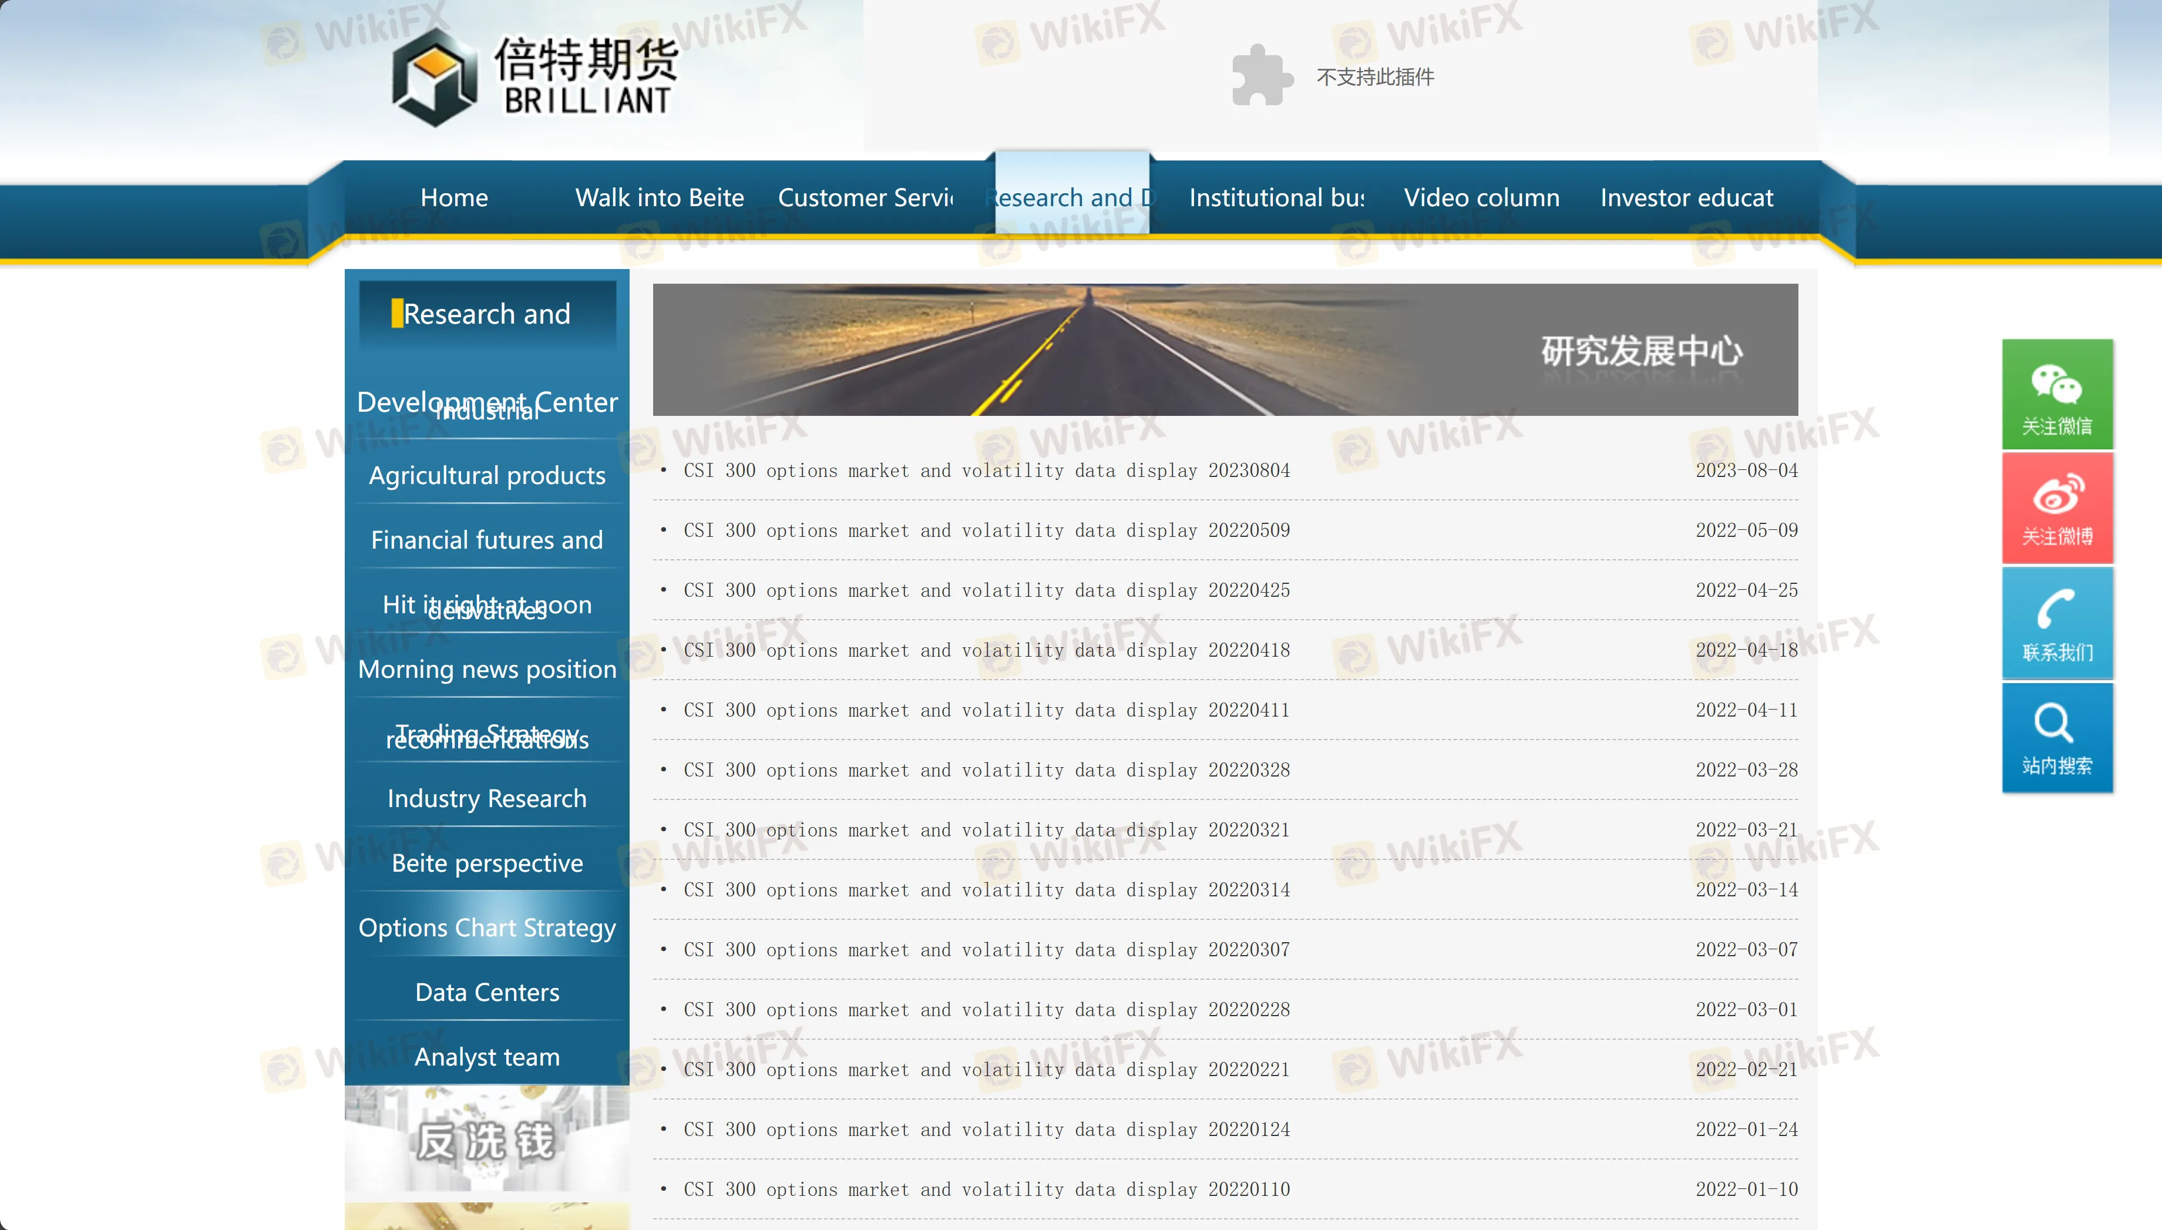Open the CSI 300 report dated 20220418
Screen dimensions: 2162x1230
point(986,650)
